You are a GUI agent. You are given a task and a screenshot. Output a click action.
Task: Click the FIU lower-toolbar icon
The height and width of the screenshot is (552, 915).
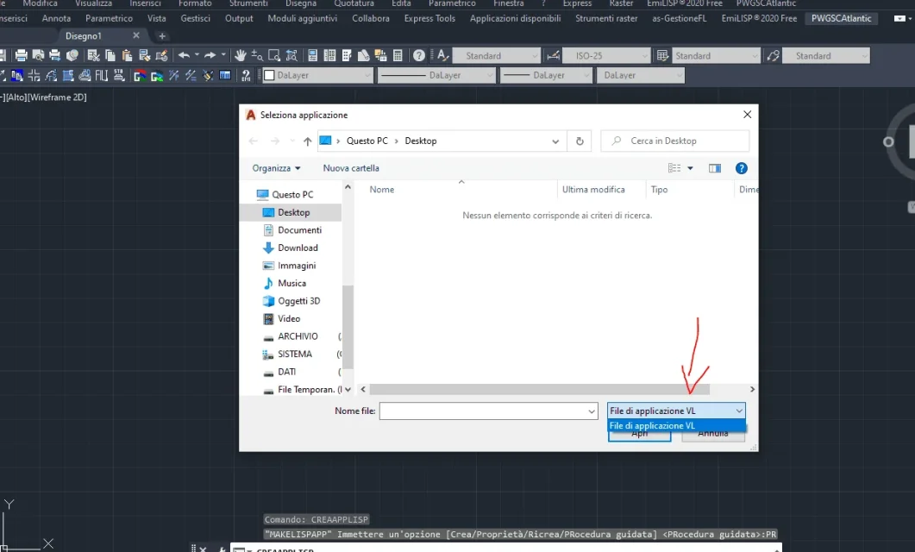pos(102,75)
